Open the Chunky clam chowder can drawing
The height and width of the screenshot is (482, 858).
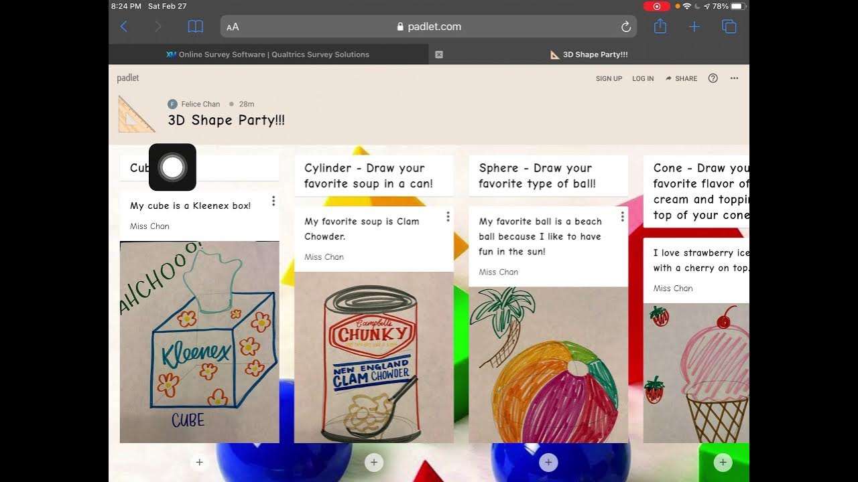(x=374, y=357)
